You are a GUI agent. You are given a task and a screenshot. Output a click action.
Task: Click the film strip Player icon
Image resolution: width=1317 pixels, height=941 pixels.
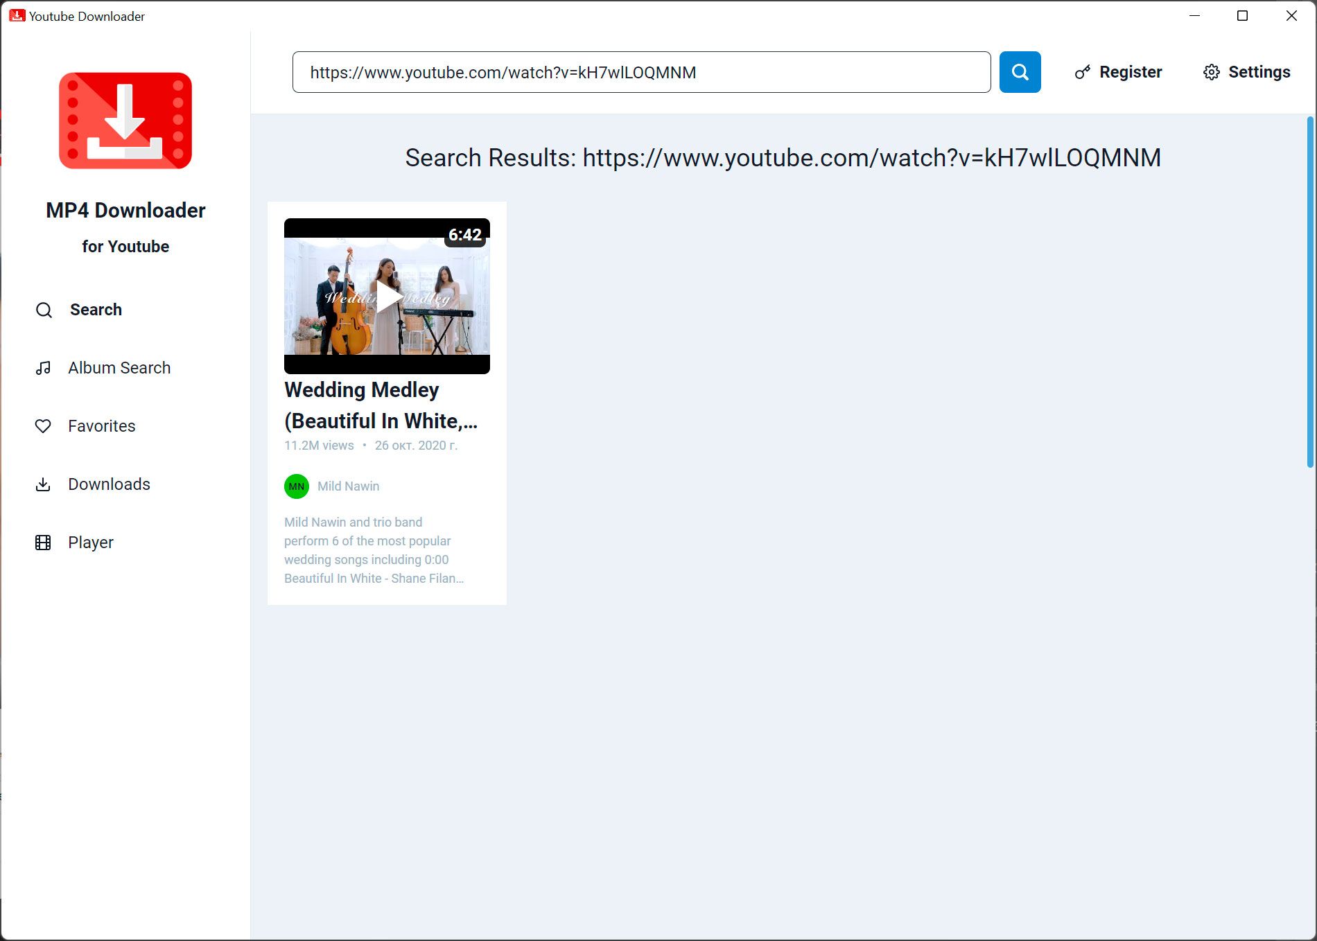coord(43,543)
